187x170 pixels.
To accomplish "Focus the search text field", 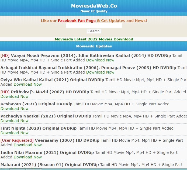I will tap(94, 26).
